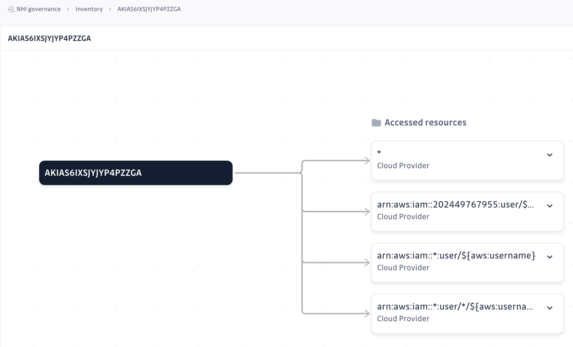573x347 pixels.
Task: Go to the Inventory breadcrumb
Action: point(89,9)
